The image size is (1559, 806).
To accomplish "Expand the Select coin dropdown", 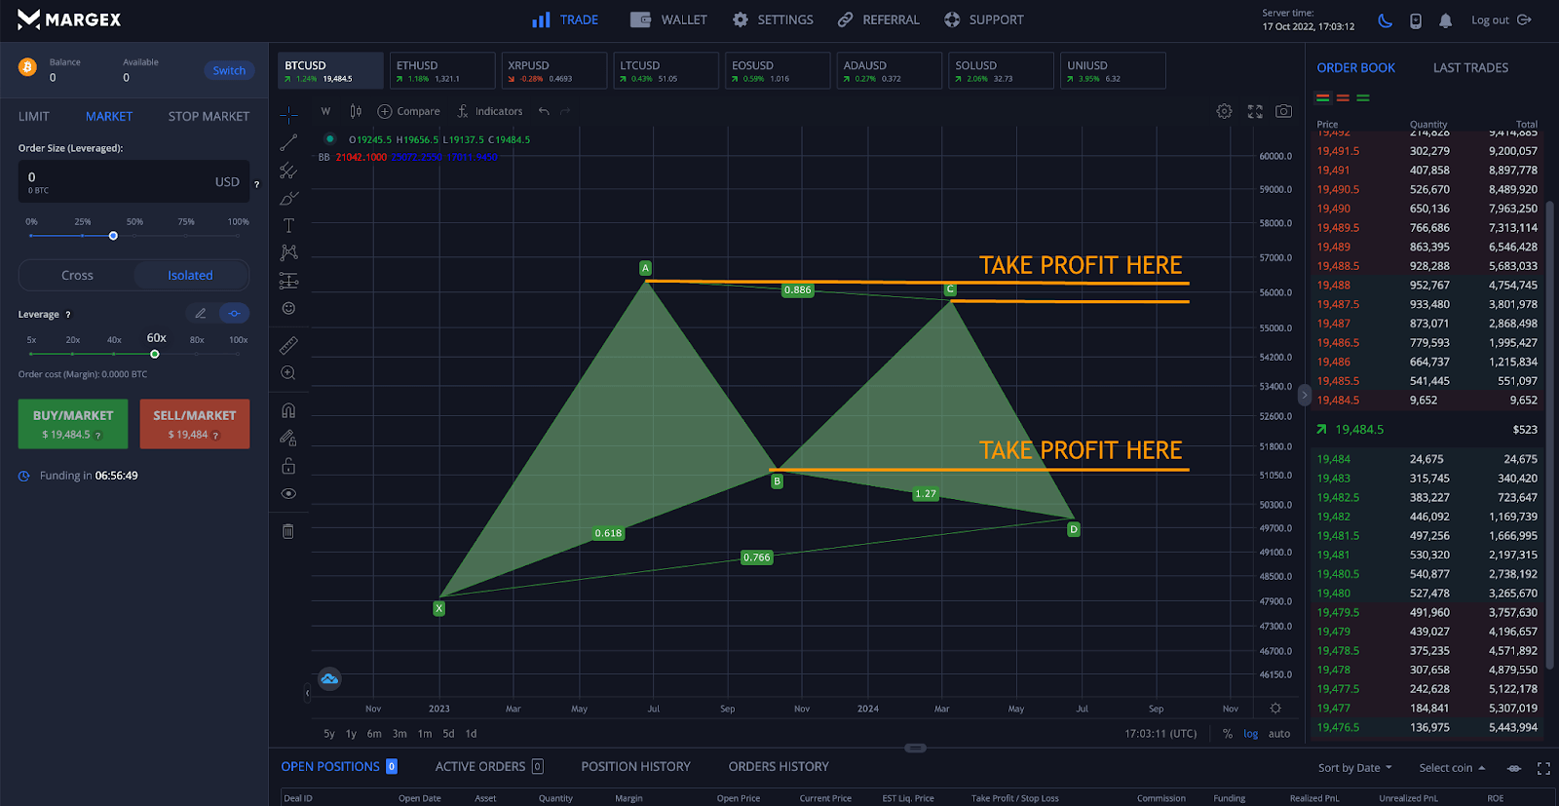I will click(1452, 768).
